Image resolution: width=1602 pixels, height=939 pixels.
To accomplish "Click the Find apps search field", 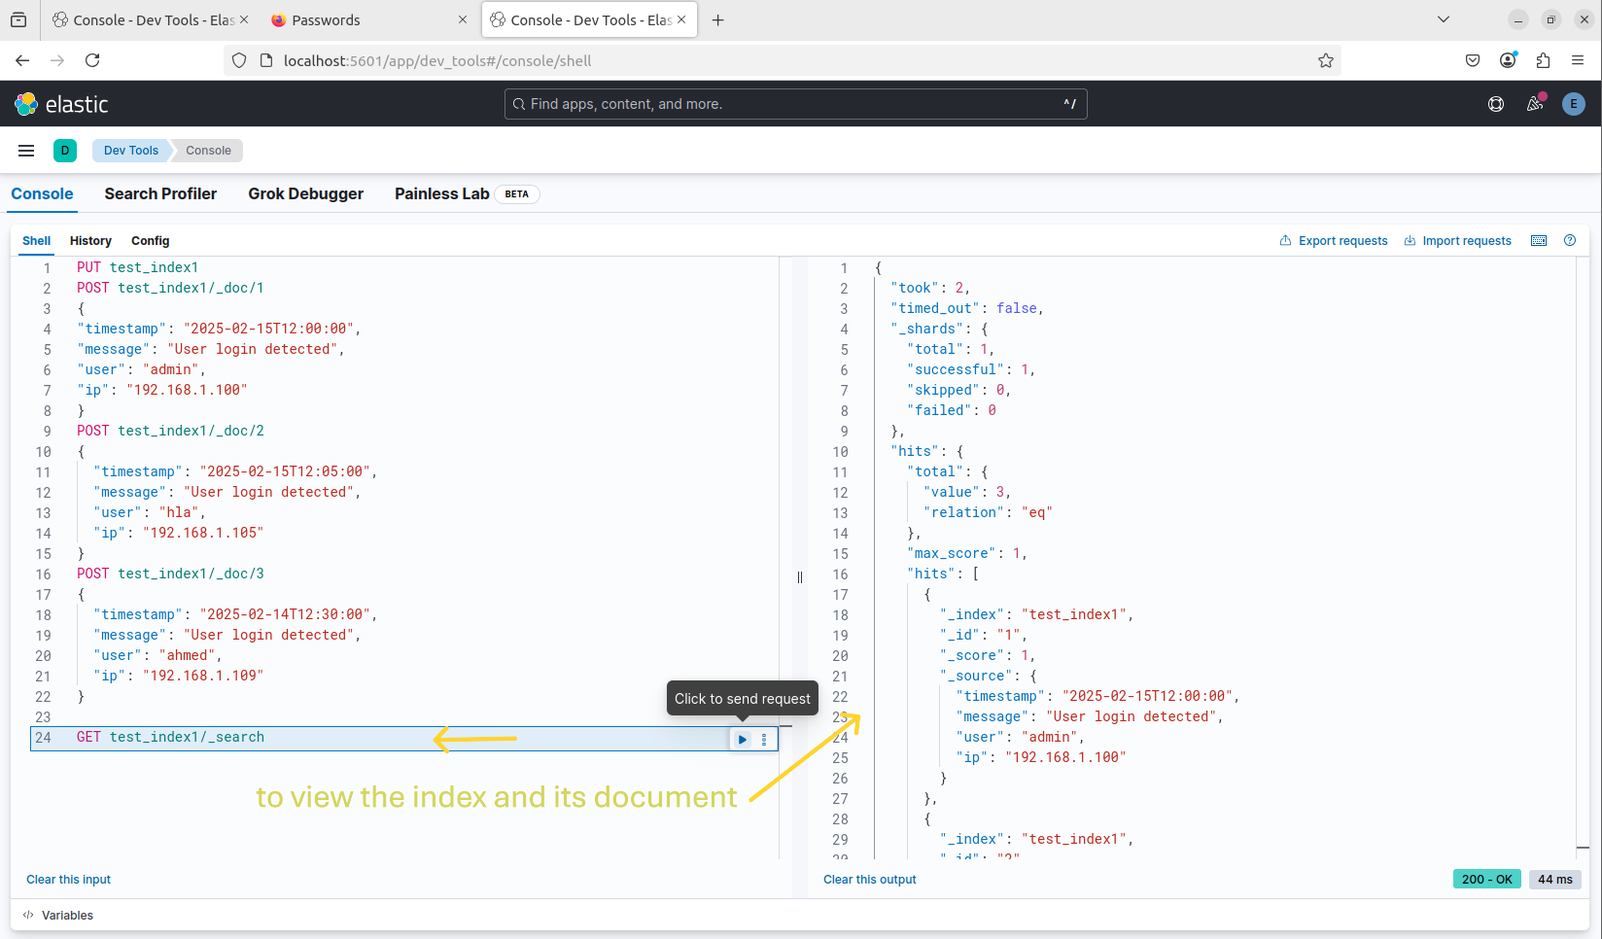I will point(795,104).
